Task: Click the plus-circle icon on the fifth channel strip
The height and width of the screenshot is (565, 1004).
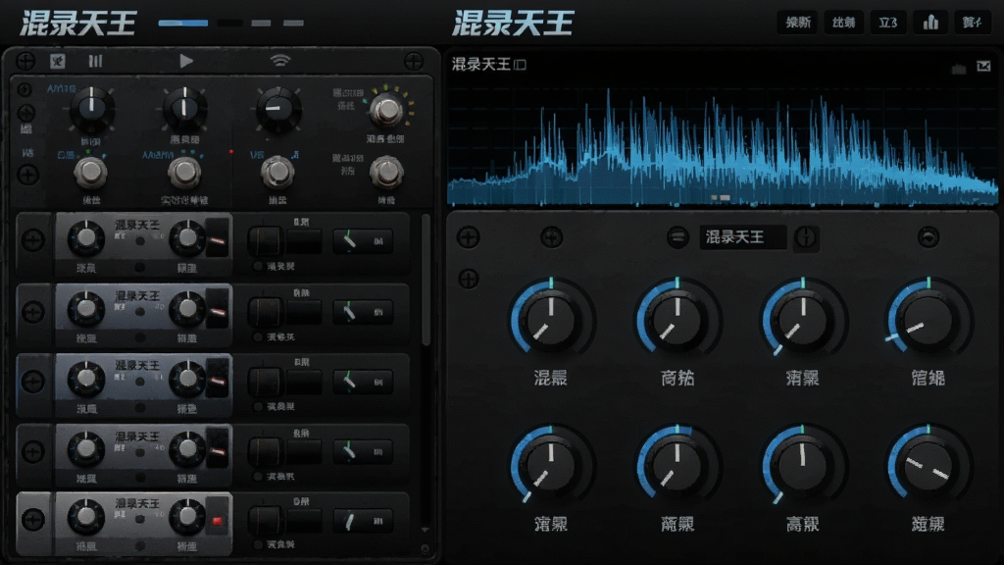Action: (x=33, y=520)
